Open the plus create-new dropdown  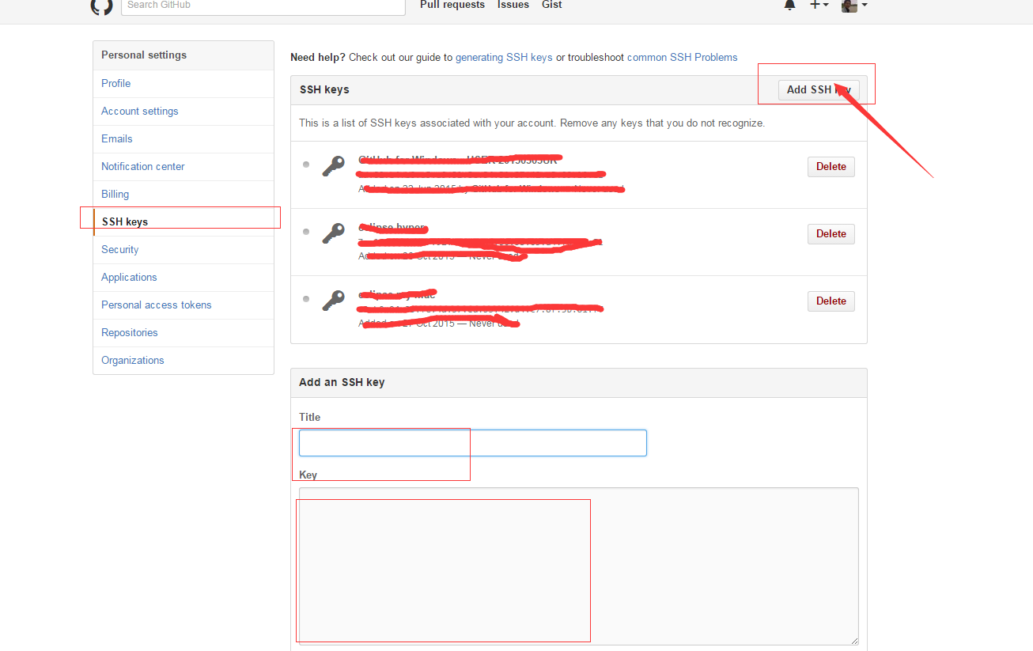(x=819, y=5)
